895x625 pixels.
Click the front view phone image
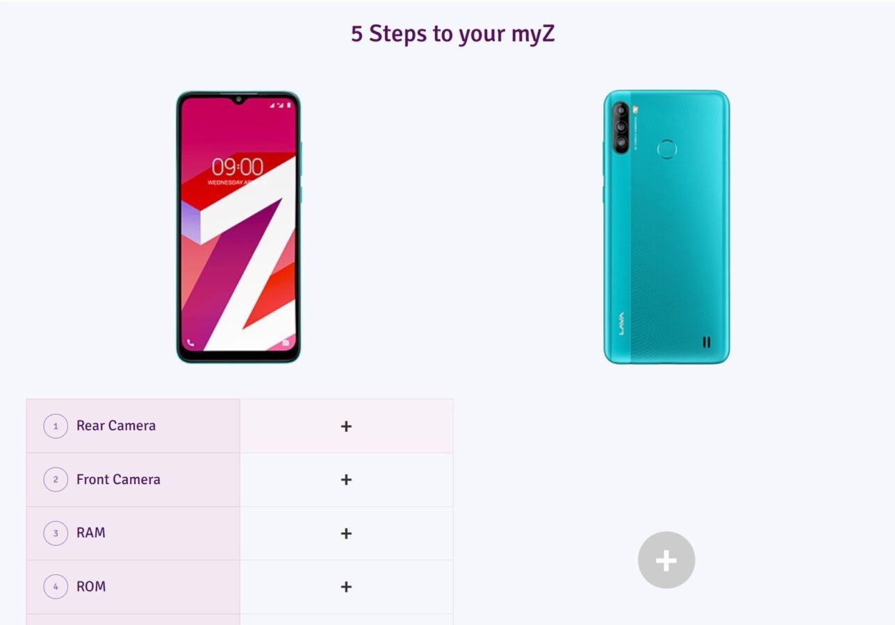[238, 227]
